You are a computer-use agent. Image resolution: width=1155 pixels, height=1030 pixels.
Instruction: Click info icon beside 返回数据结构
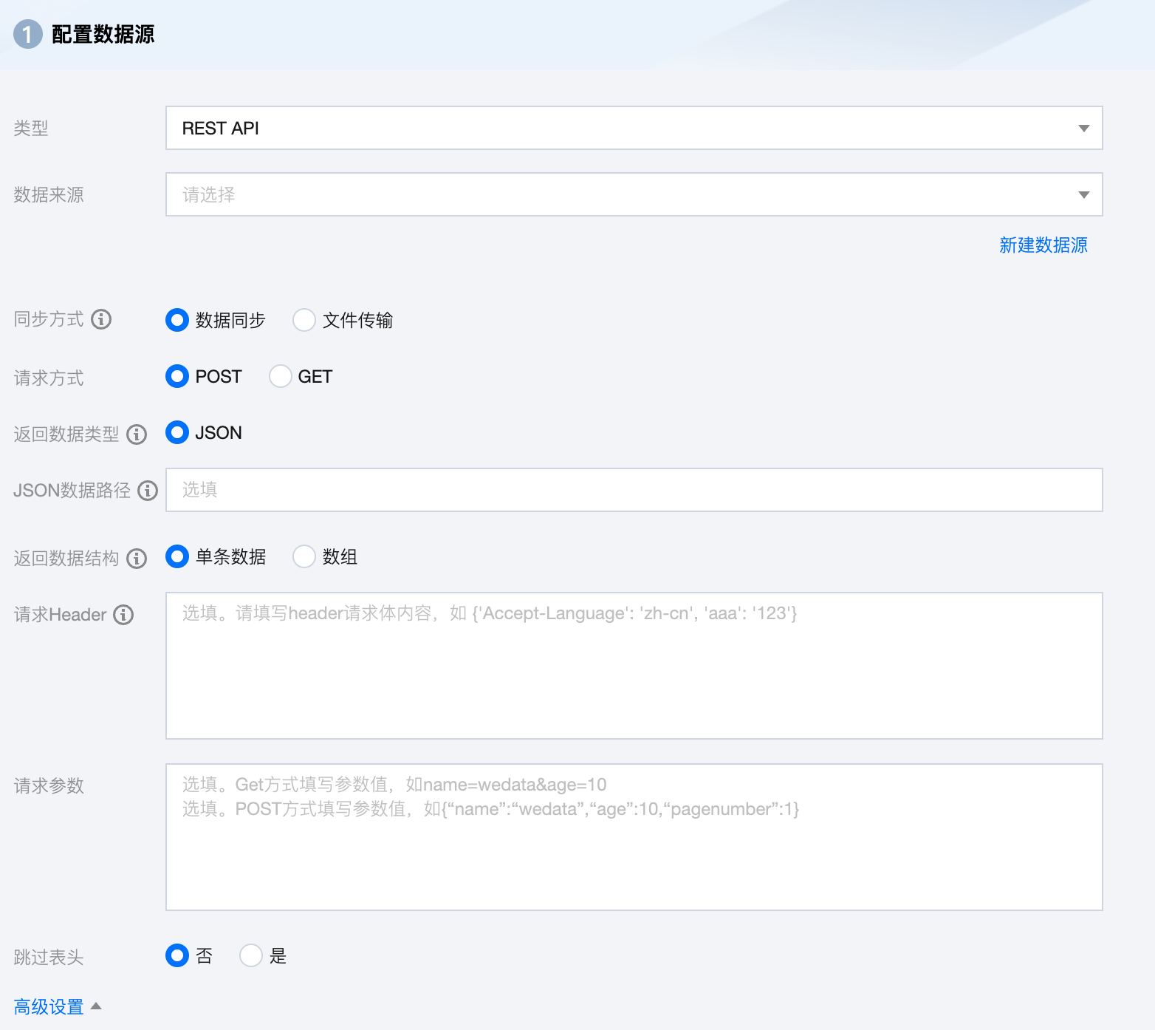pyautogui.click(x=137, y=559)
